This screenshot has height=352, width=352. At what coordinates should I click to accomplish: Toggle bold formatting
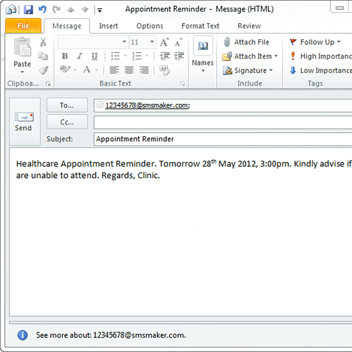[x=64, y=56]
